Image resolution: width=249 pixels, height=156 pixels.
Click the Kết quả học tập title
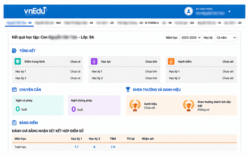(x=53, y=37)
